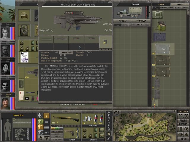Expand the vehicle panel side arrow
This screenshot has height=142, width=190.
(150, 12)
